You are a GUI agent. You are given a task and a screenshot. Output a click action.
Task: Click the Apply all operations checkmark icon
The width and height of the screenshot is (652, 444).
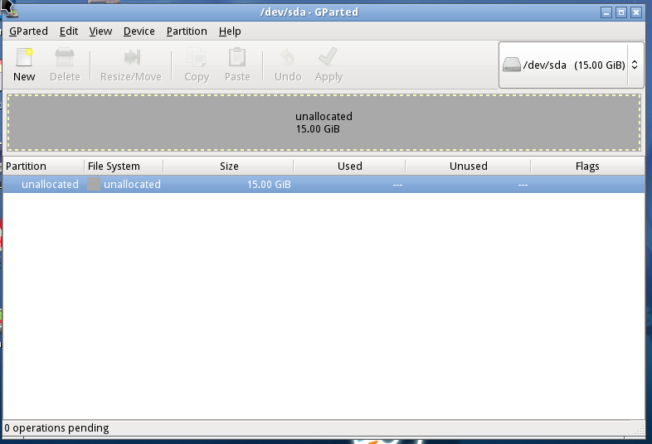click(328, 56)
